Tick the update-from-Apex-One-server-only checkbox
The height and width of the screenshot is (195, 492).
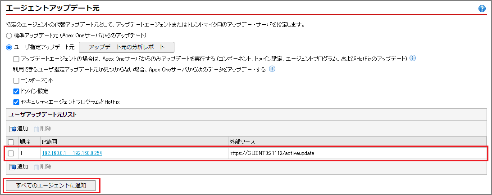16,59
